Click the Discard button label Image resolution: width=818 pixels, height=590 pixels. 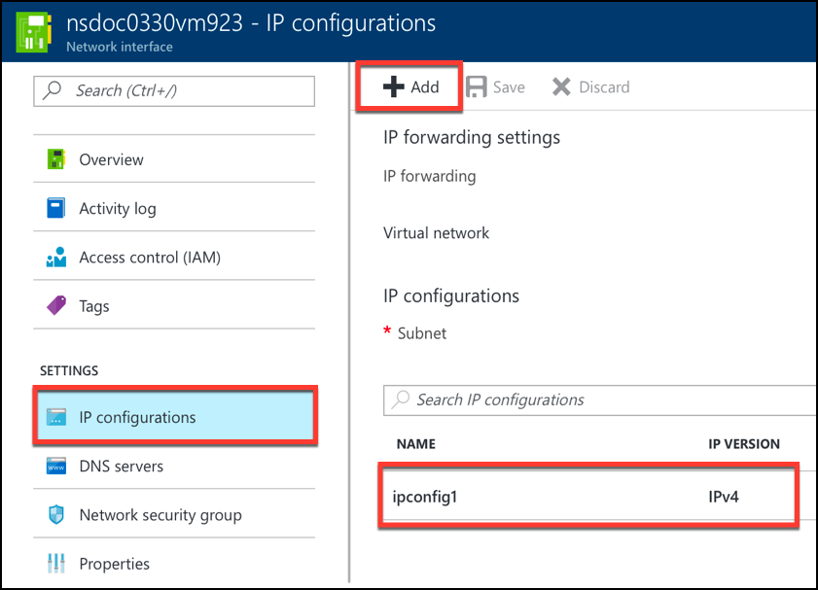click(604, 87)
